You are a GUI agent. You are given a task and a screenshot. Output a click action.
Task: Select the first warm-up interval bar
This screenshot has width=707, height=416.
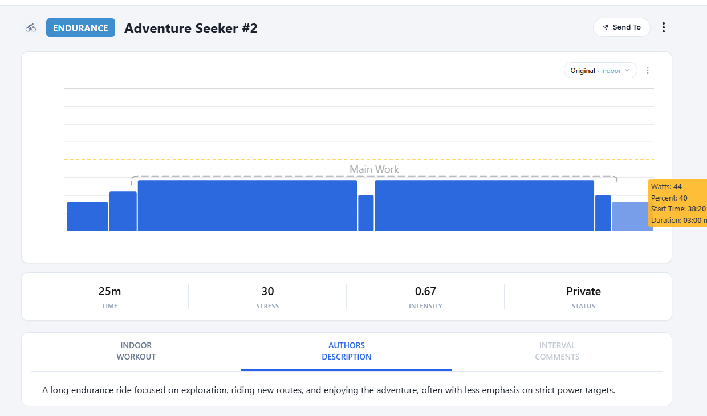pyautogui.click(x=87, y=217)
